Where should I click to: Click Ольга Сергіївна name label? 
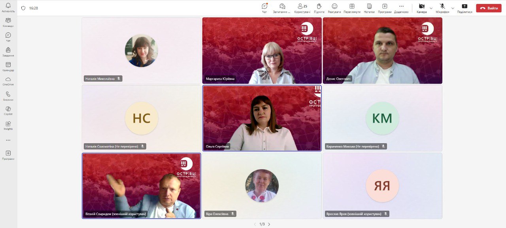[217, 146]
